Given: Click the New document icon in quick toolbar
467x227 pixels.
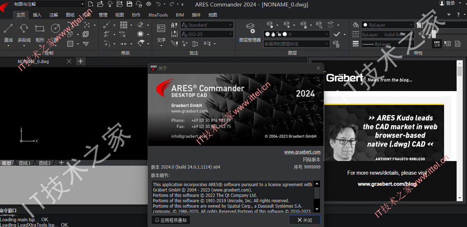Looking at the screenshot, I should (x=91, y=4).
